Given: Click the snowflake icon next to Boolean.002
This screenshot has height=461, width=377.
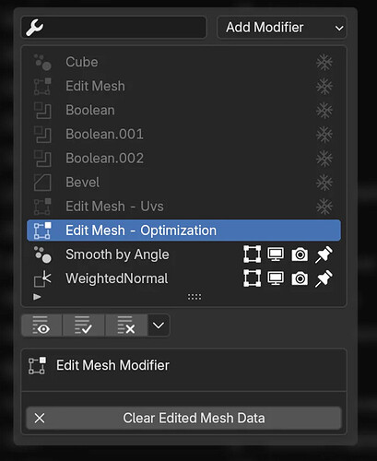Looking at the screenshot, I should click(324, 159).
